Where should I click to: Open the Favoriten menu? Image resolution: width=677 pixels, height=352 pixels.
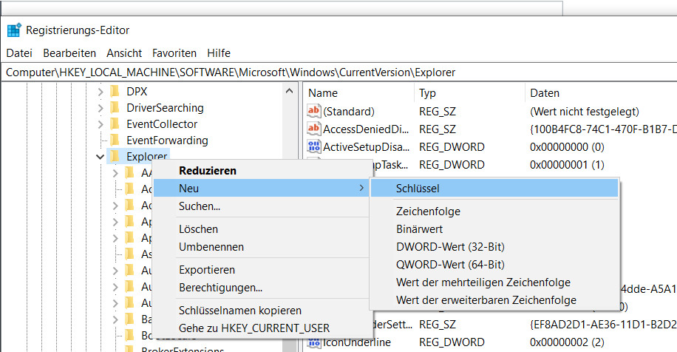click(174, 53)
